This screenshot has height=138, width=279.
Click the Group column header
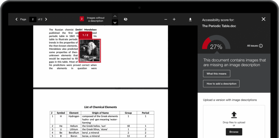(128, 113)
